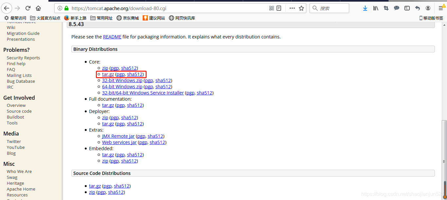Download Embedded zip
This screenshot has height=200, width=447.
pyautogui.click(x=105, y=161)
